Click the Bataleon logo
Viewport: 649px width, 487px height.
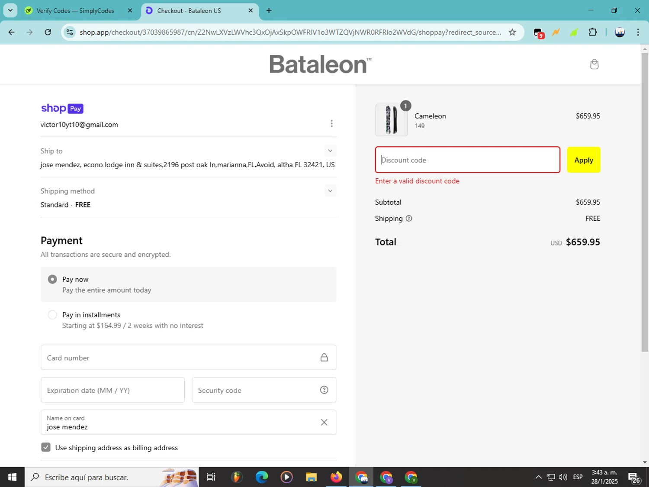[x=320, y=64]
